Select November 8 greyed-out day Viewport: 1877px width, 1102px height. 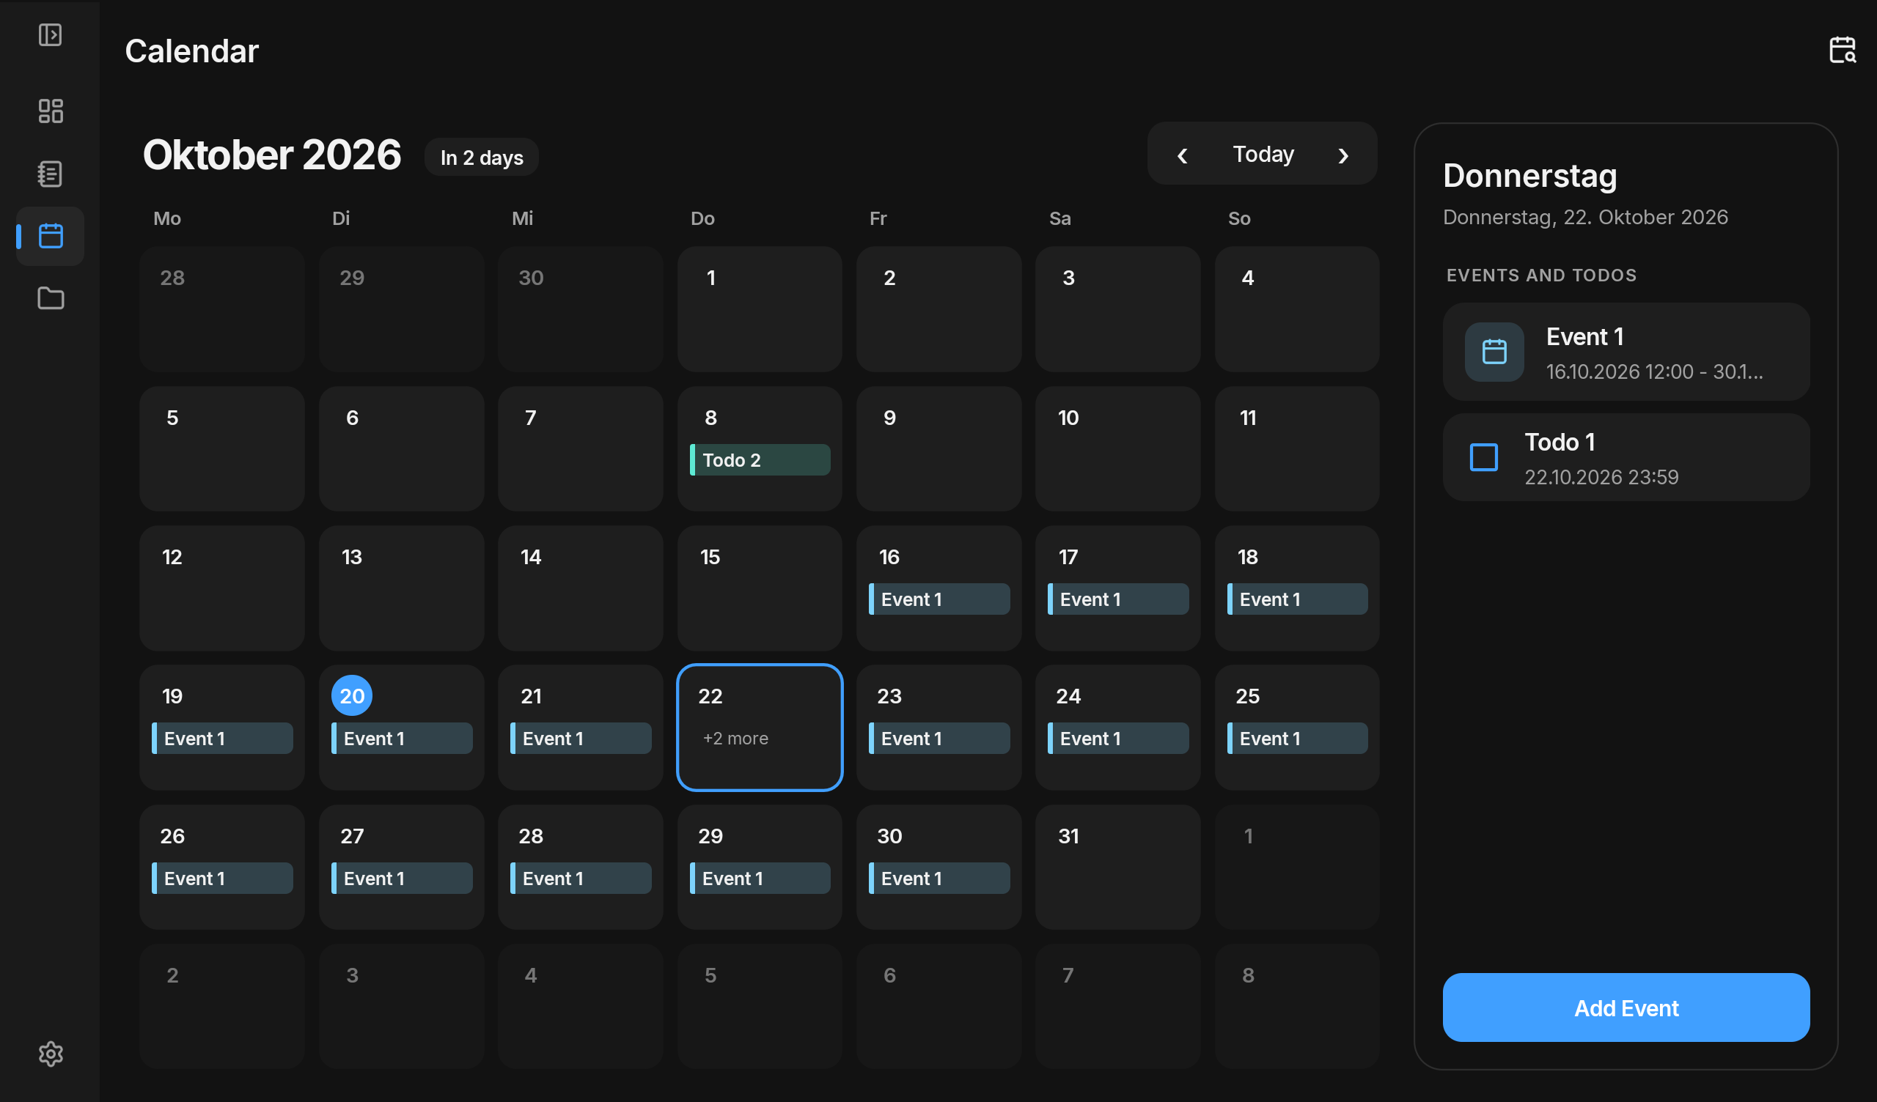1298,1007
